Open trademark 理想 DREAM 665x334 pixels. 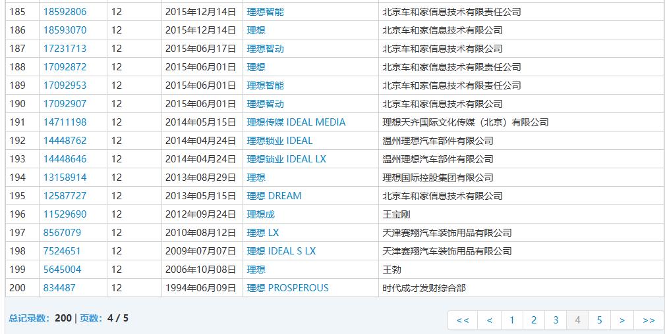pyautogui.click(x=274, y=196)
